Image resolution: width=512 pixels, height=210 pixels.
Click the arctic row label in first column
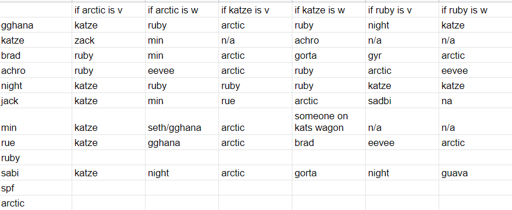pos(36,203)
